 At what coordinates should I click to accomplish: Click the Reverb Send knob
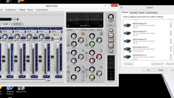point(52,38)
